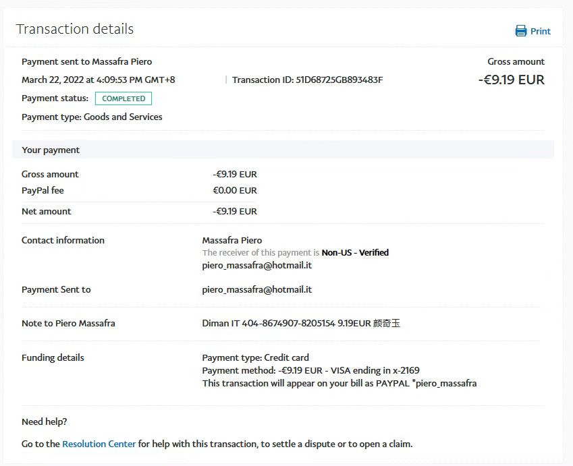Image resolution: width=573 pixels, height=466 pixels.
Task: Click the Net amount value
Action: click(235, 211)
